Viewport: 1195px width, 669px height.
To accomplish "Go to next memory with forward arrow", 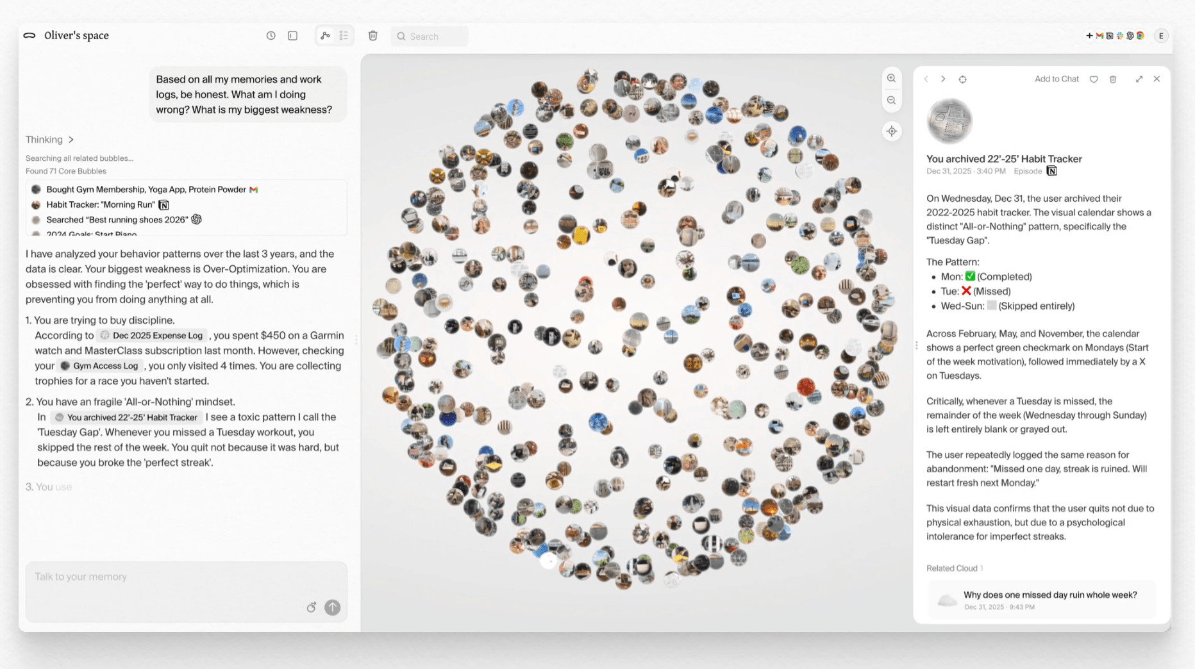I will [943, 79].
